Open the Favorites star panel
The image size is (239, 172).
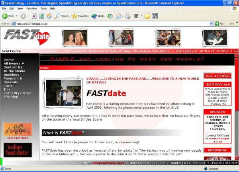80,16
